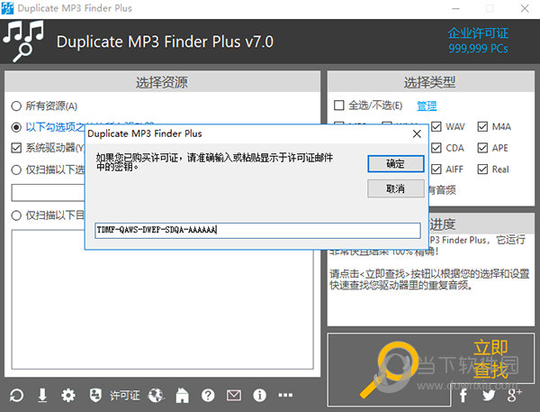540x412 pixels.
Task: Open the 管理 manage link
Action: tap(427, 105)
